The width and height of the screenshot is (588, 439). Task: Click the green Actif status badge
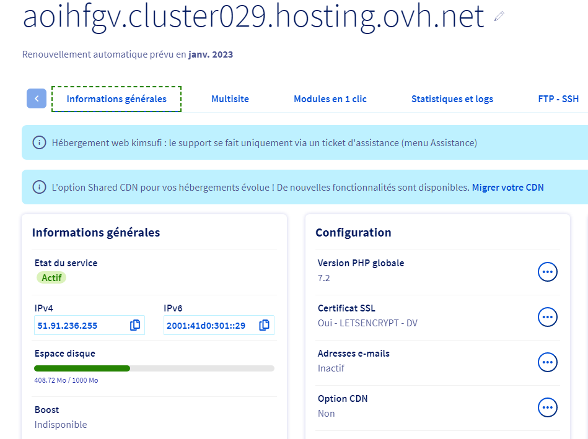pos(51,278)
